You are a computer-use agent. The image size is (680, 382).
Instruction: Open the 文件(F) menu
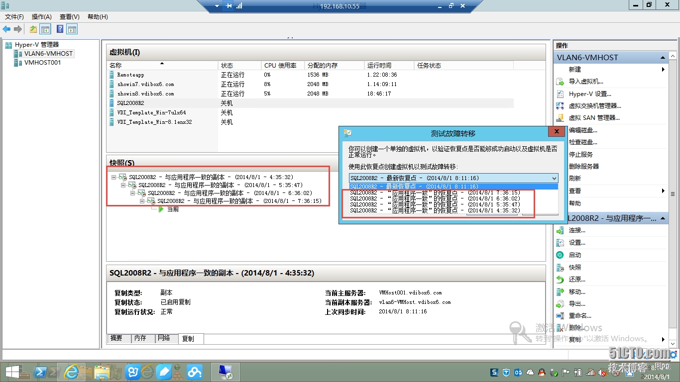coord(14,17)
